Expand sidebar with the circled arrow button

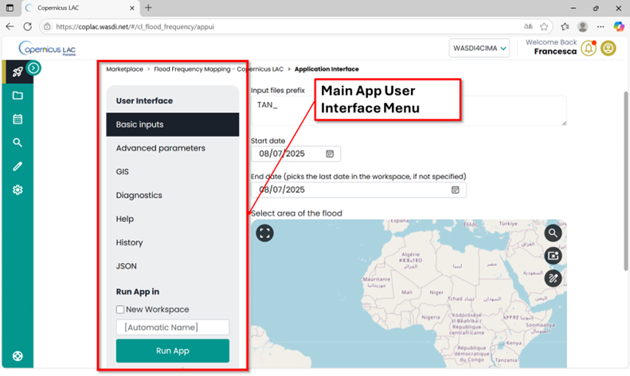(x=33, y=68)
